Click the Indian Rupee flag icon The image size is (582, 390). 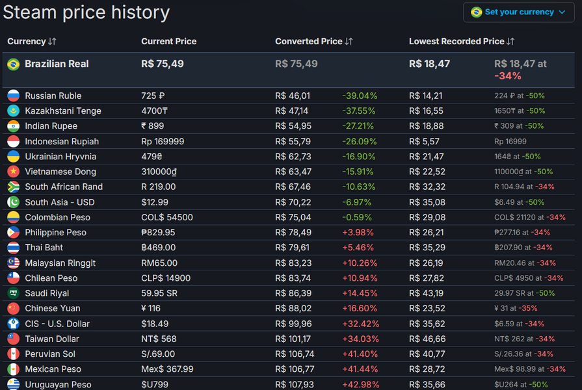(x=13, y=126)
